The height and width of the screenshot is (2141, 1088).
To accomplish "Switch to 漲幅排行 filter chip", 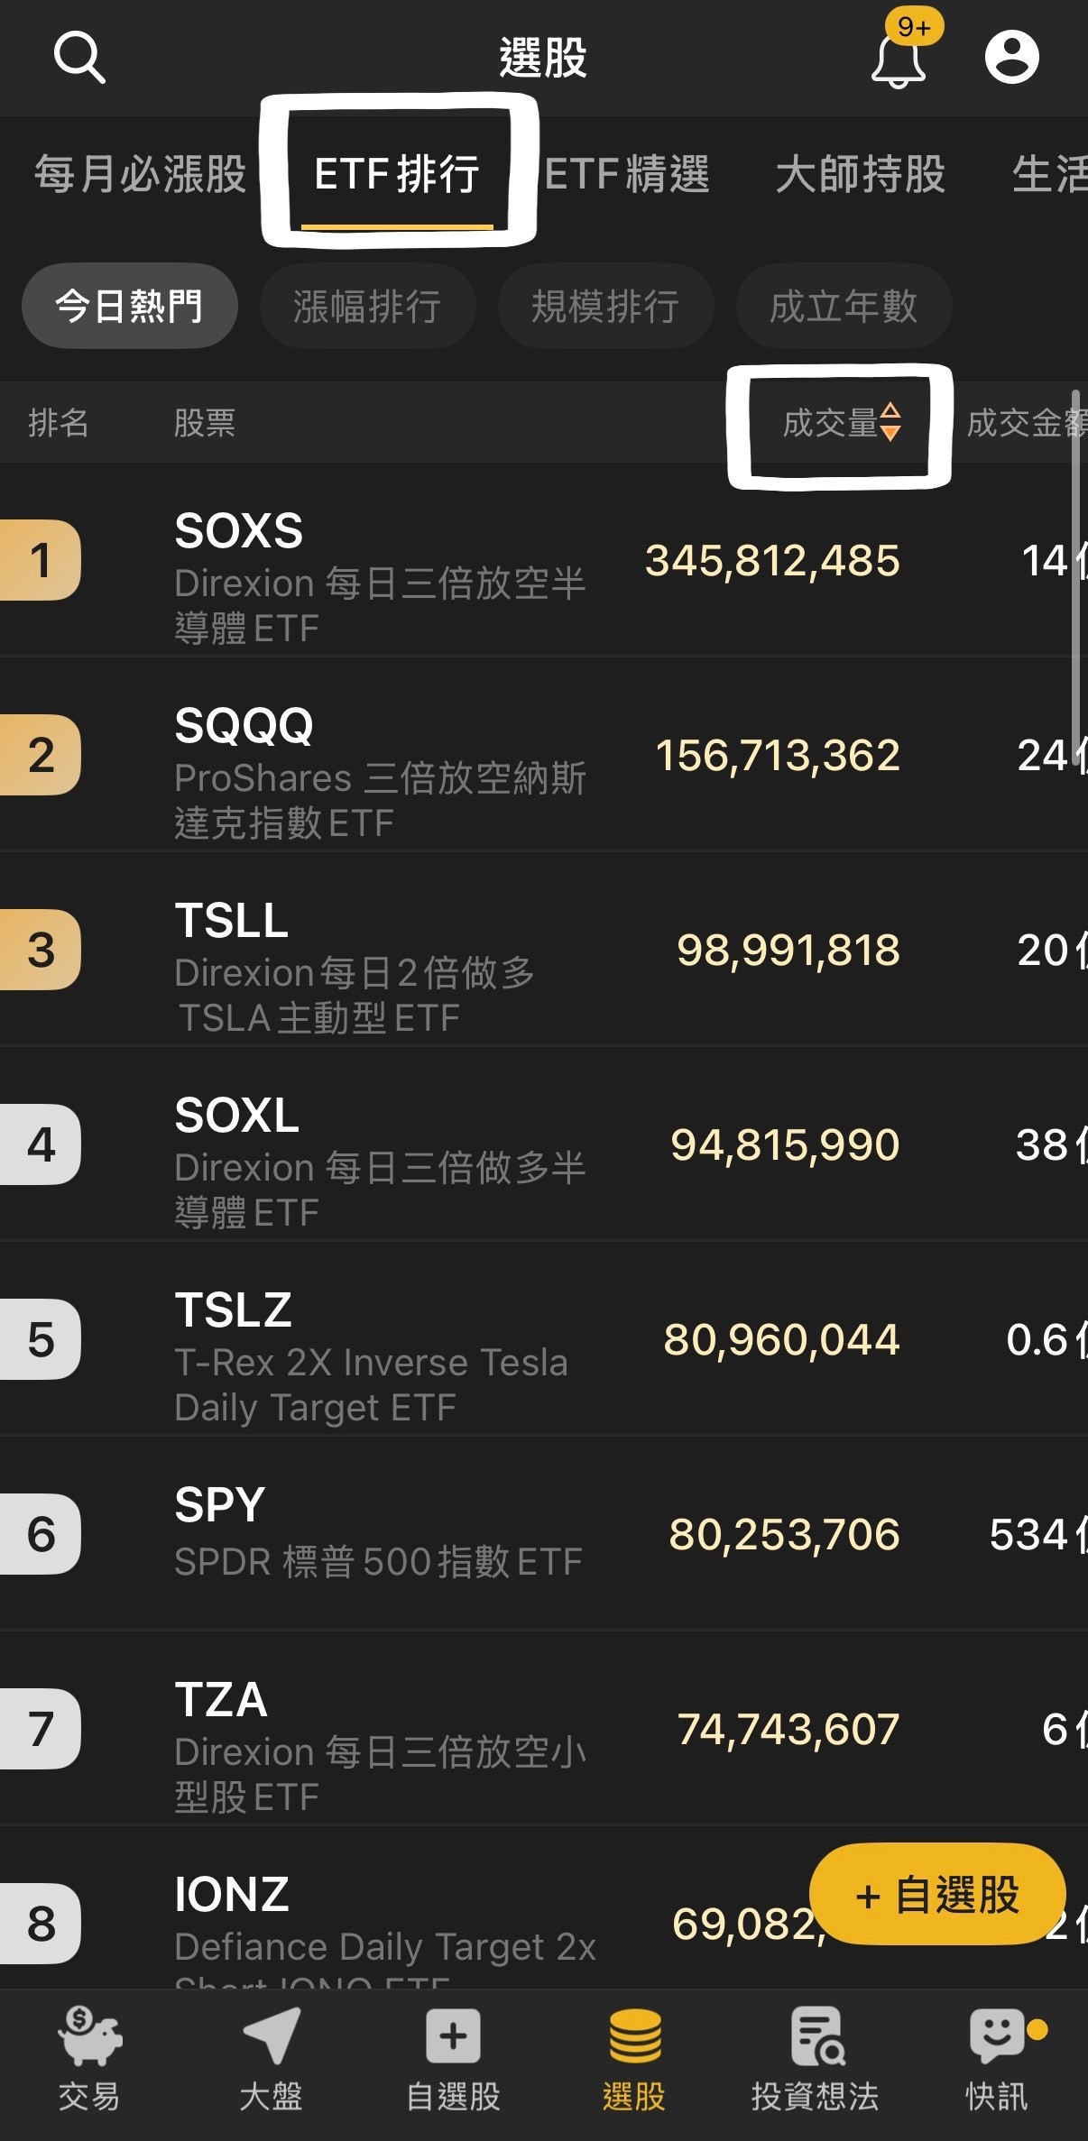I will (367, 307).
